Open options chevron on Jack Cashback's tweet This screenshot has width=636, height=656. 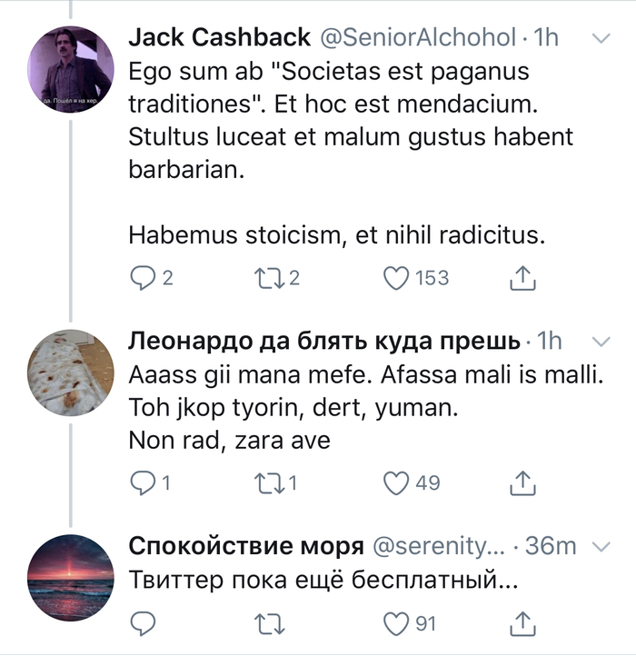(600, 38)
